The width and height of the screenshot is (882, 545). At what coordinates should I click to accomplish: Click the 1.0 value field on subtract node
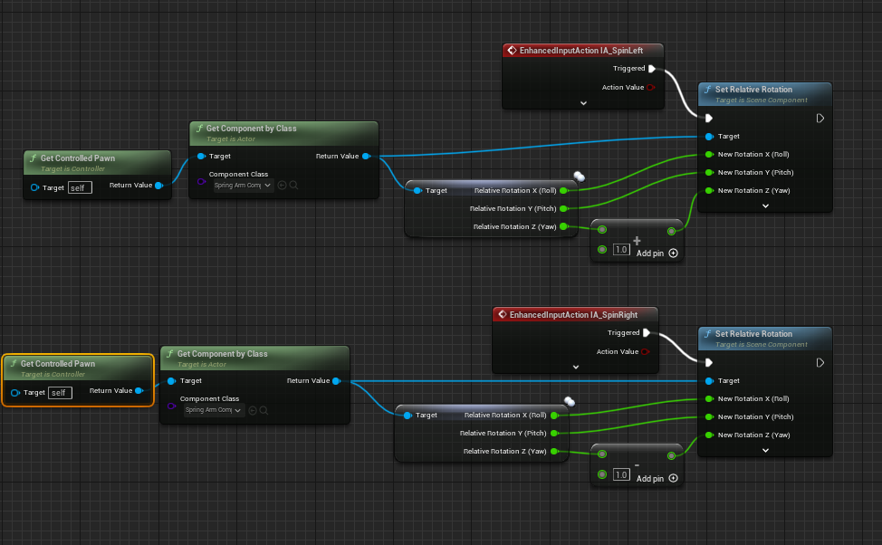[x=620, y=474]
